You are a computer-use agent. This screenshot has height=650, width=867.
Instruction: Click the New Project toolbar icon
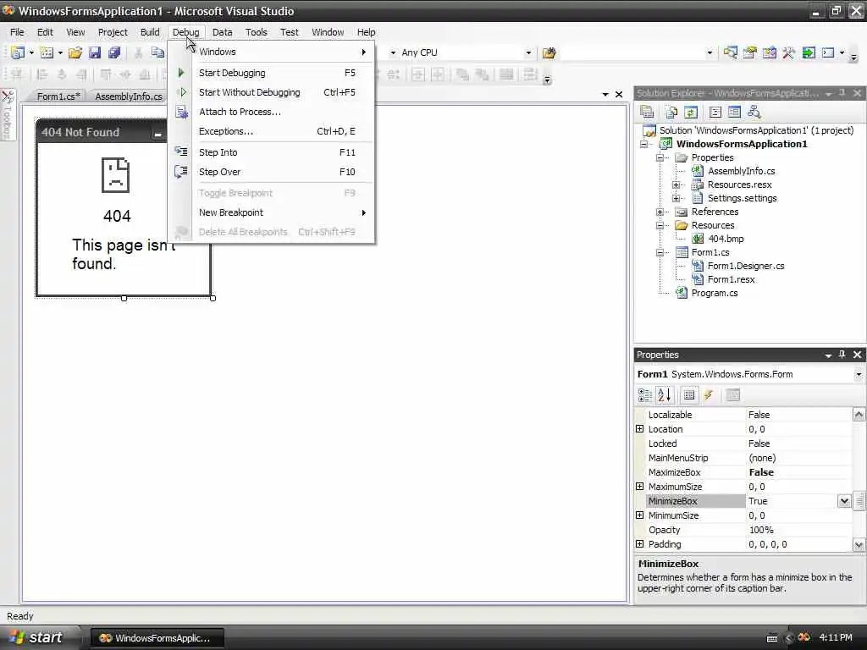[19, 52]
